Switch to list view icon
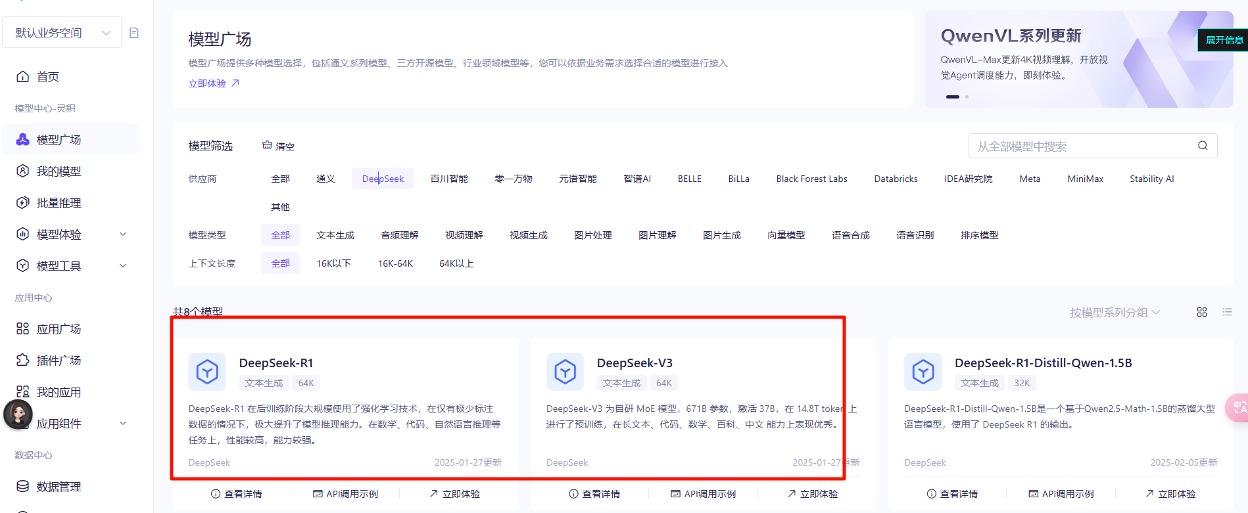 pos(1227,312)
